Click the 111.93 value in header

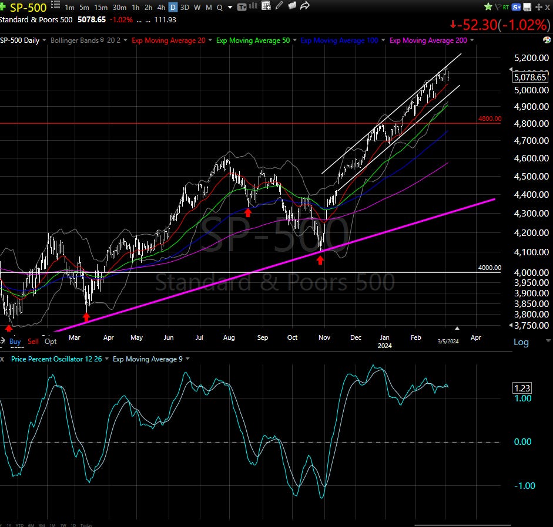(165, 20)
